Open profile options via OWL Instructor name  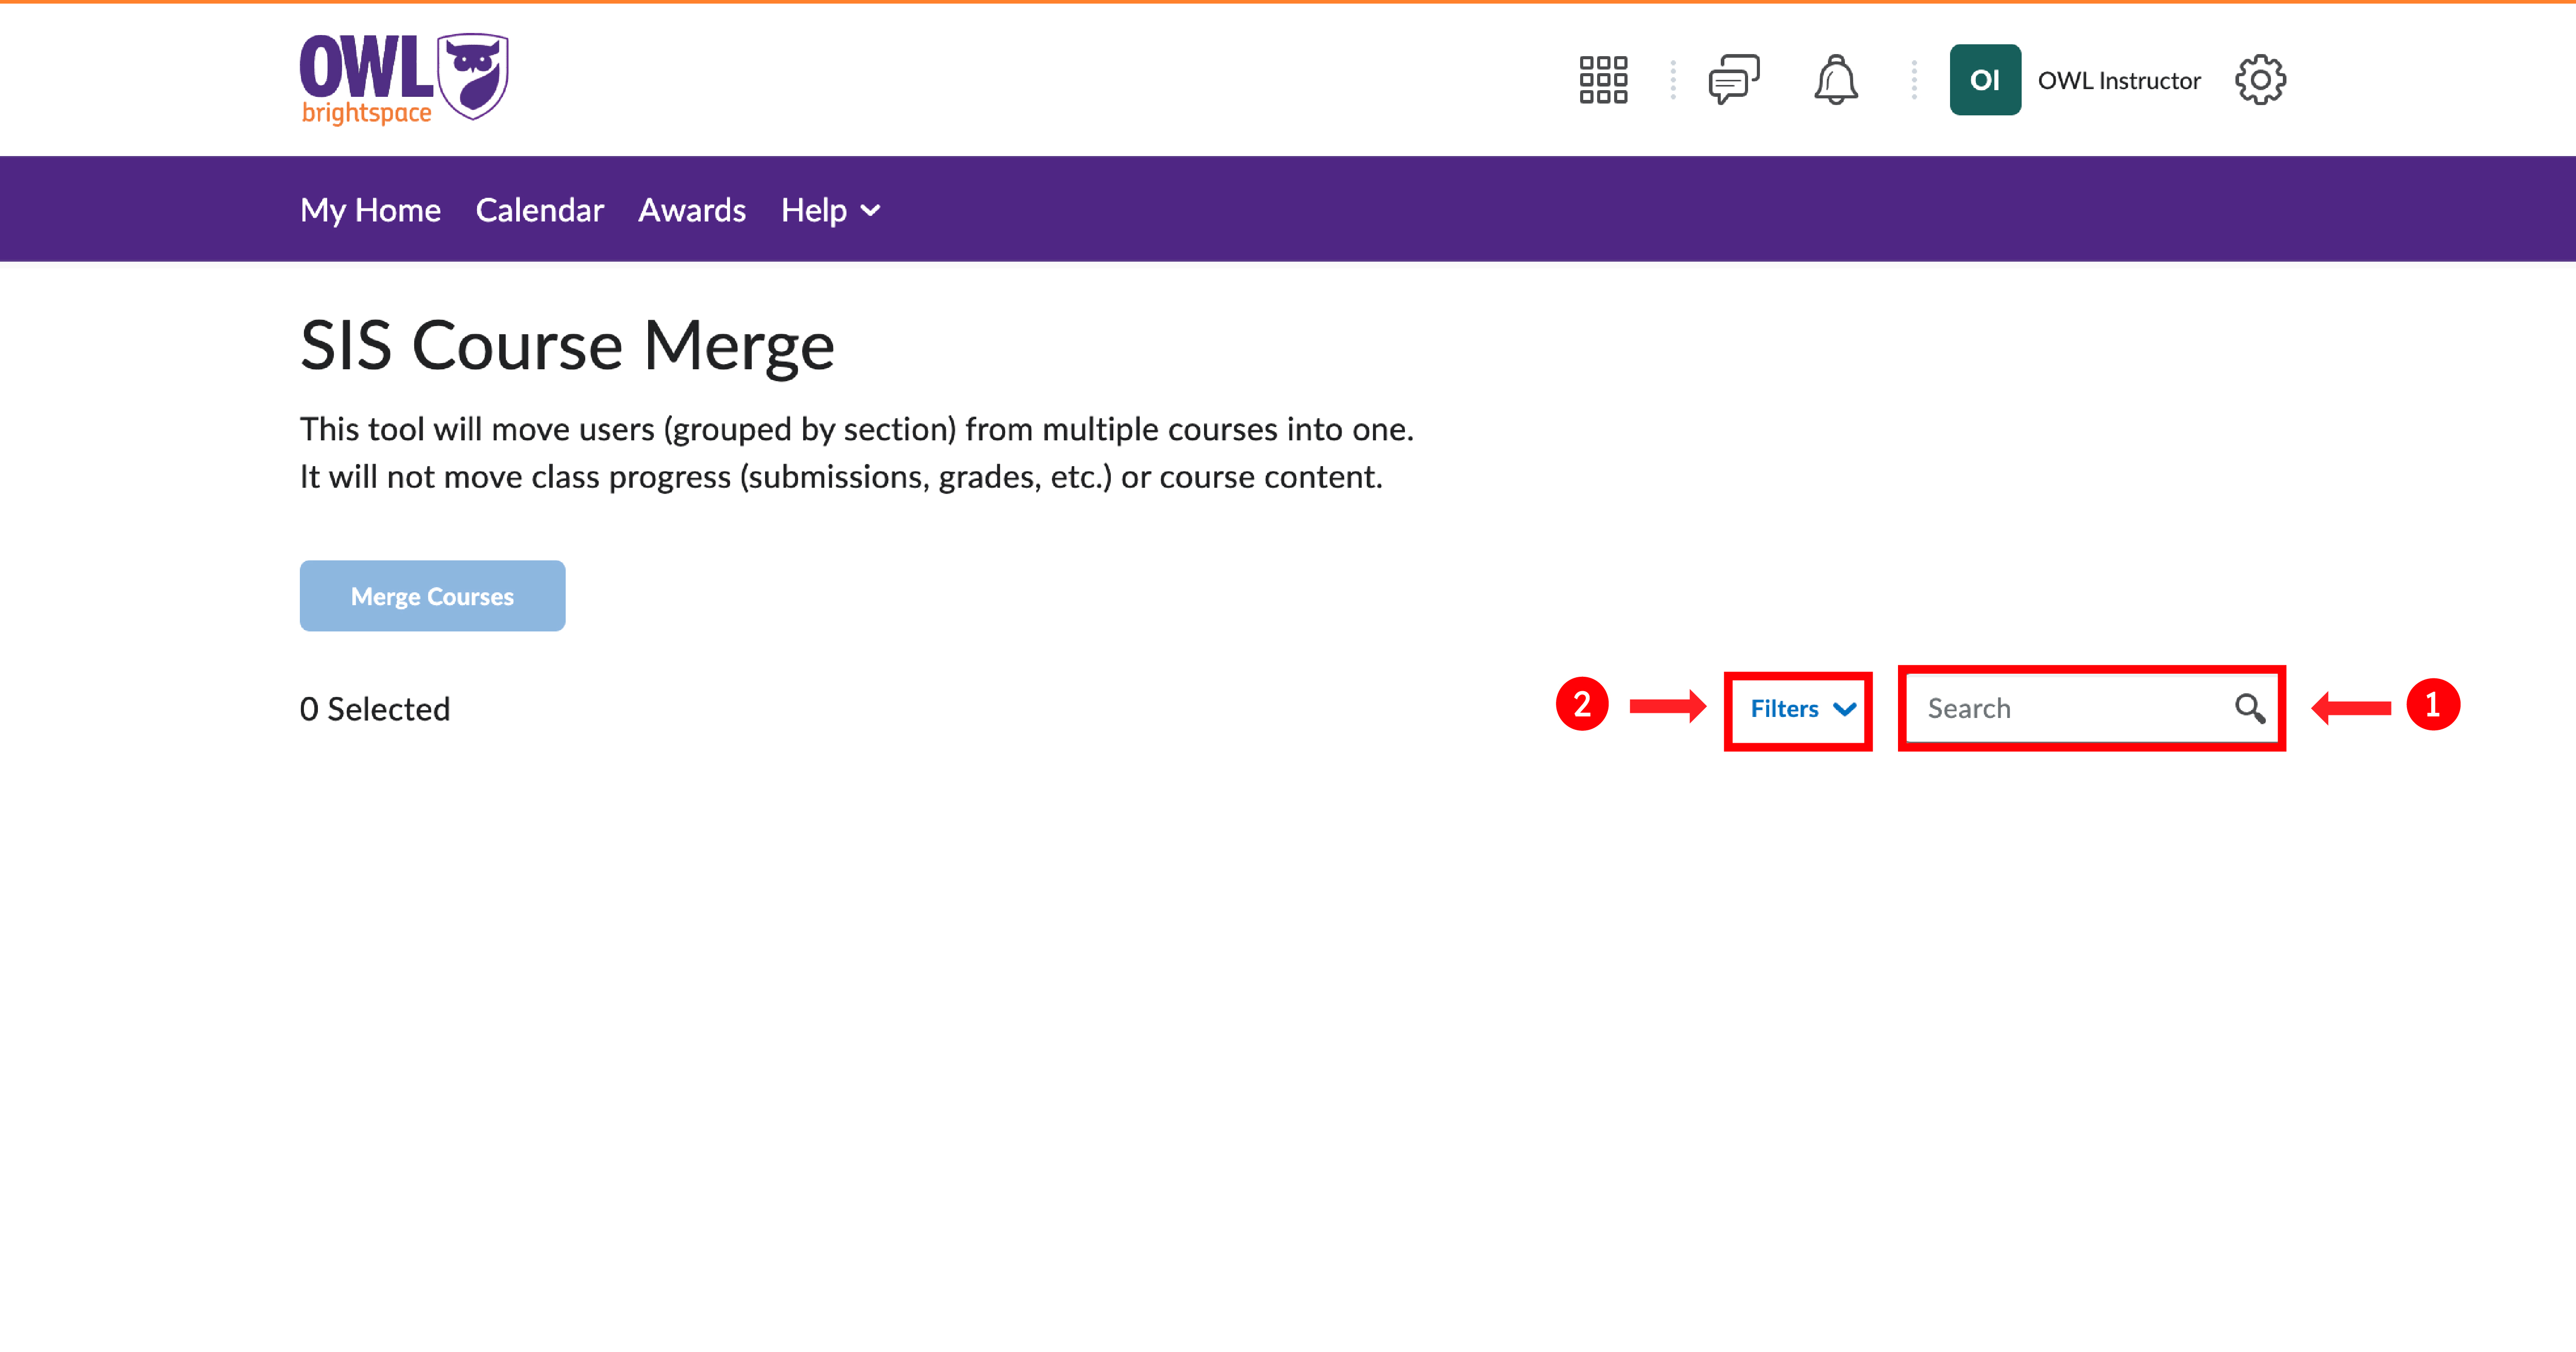point(2118,80)
